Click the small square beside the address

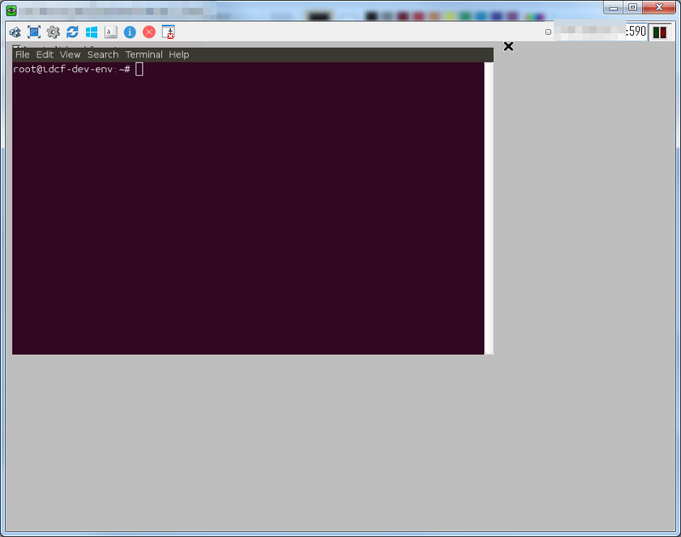click(x=547, y=32)
